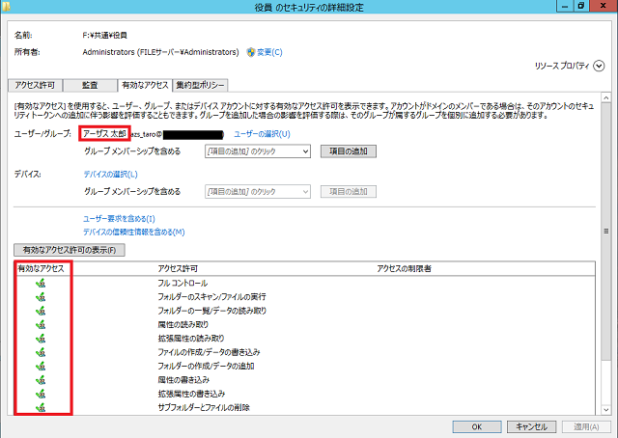Switch to the アクセス許可 tab
This screenshot has height=438, width=618.
click(x=37, y=85)
